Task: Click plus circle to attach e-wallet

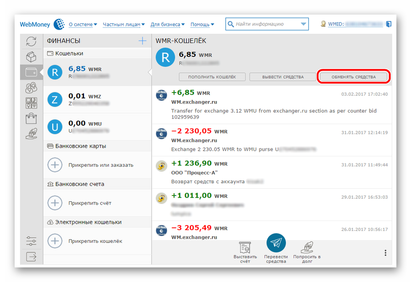Action: (x=55, y=241)
